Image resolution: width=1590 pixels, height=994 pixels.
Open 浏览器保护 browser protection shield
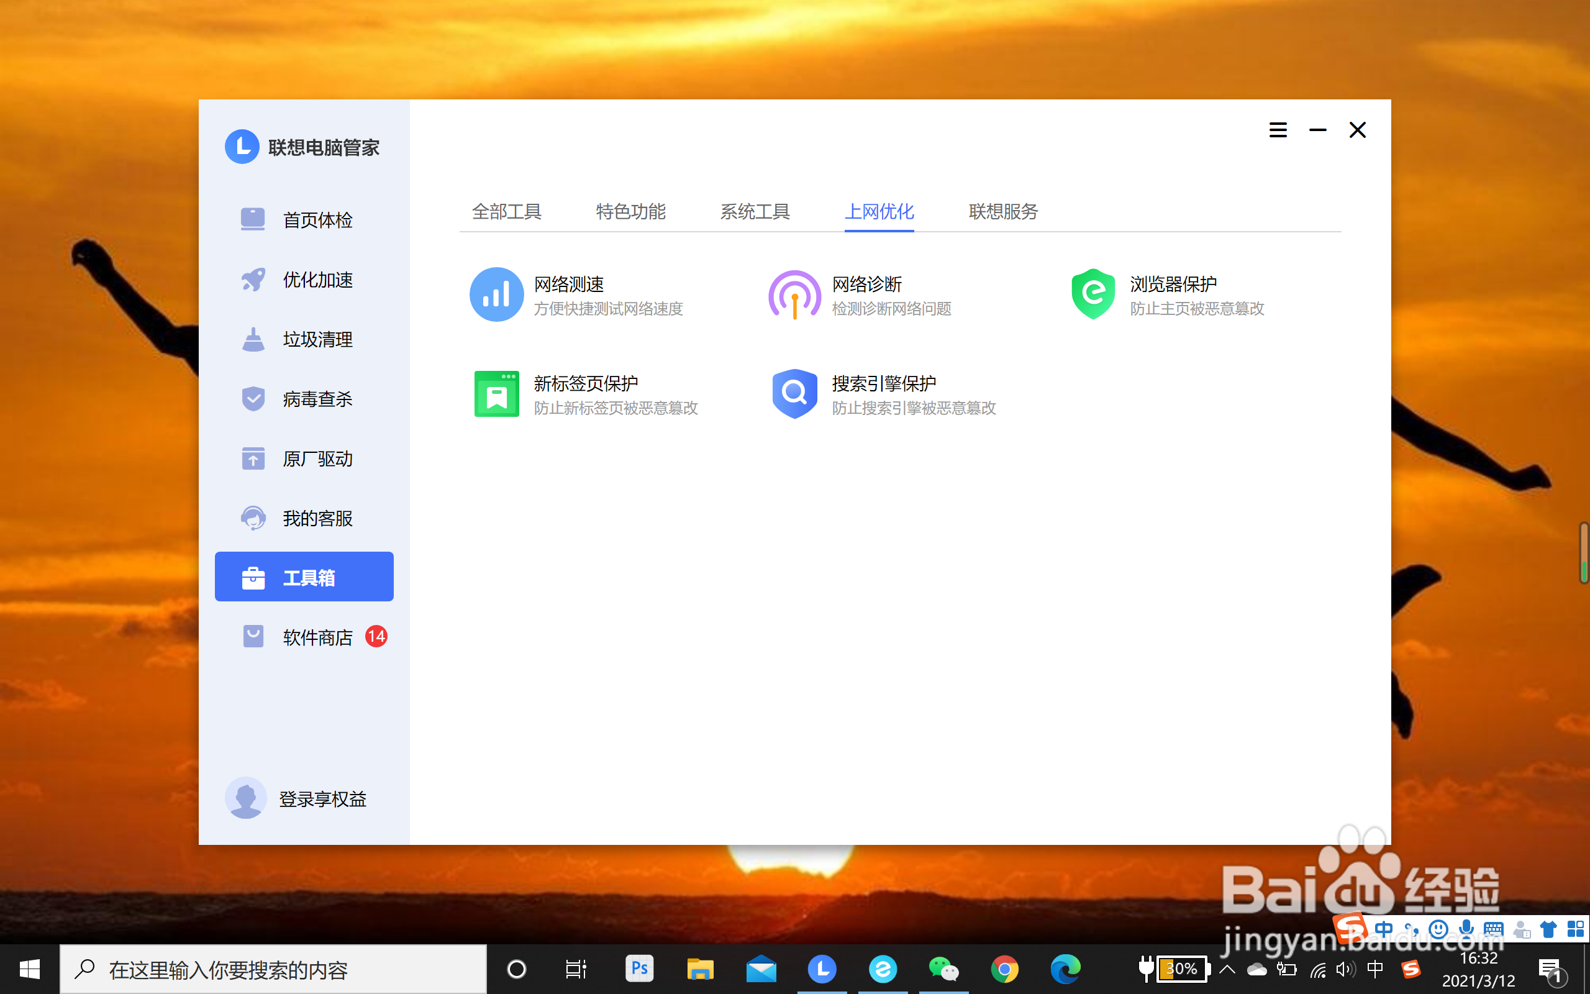(1173, 294)
